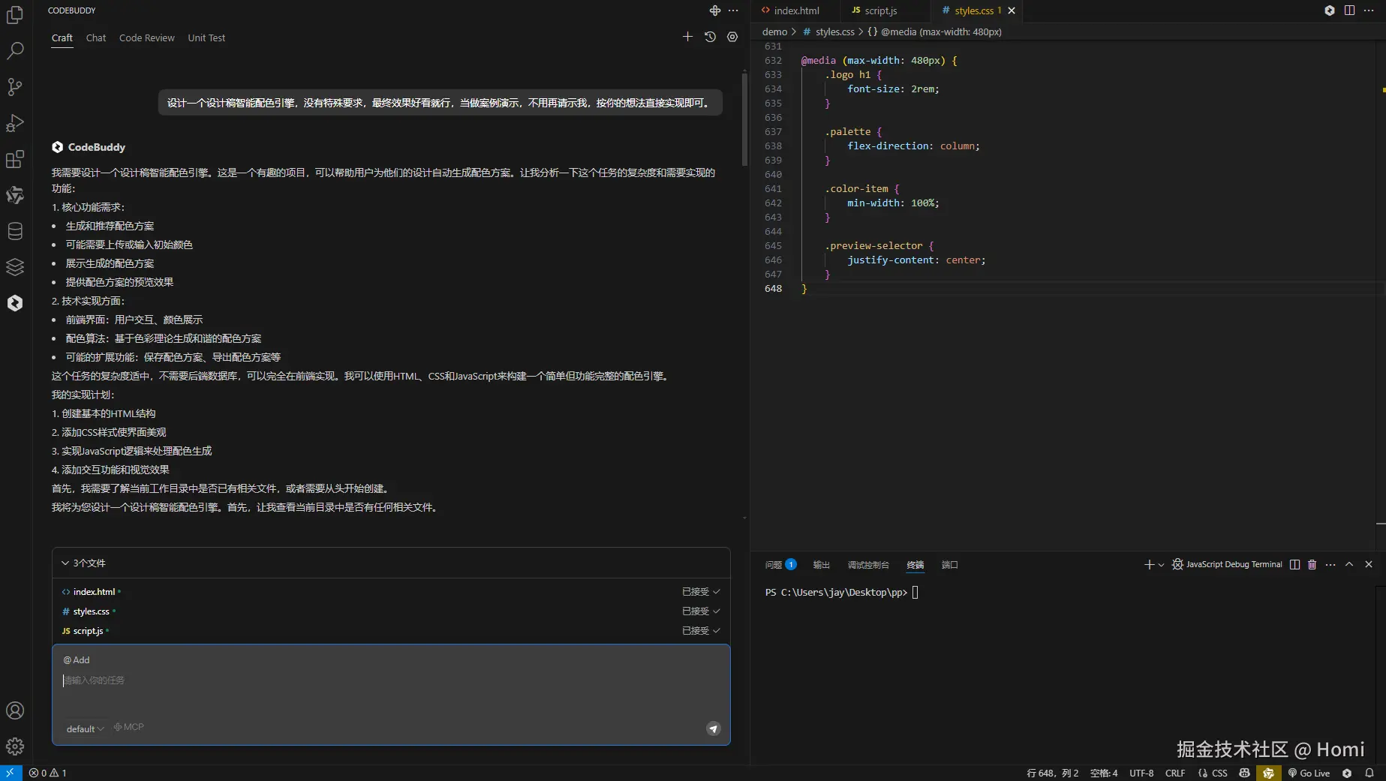Switch to the 输出 terminal panel tab
This screenshot has width=1386, height=781.
pos(820,565)
